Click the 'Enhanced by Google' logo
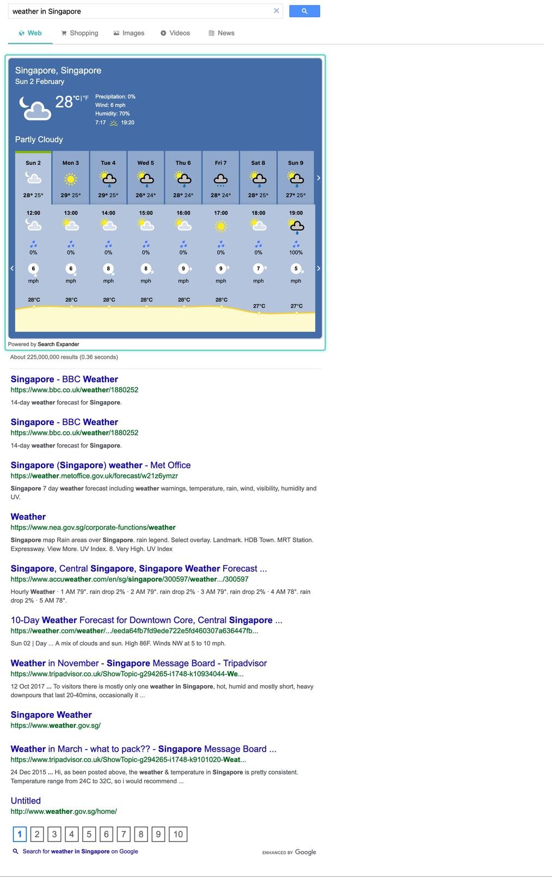The image size is (552, 877). (x=289, y=852)
